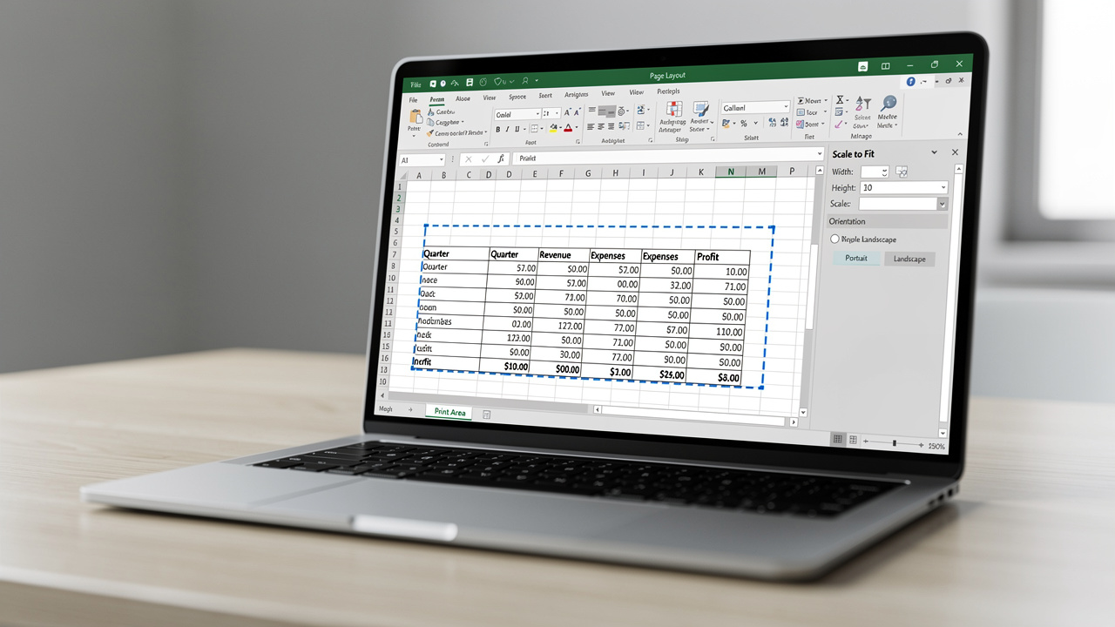Click the page layout view icon
The image size is (1115, 627).
[853, 439]
